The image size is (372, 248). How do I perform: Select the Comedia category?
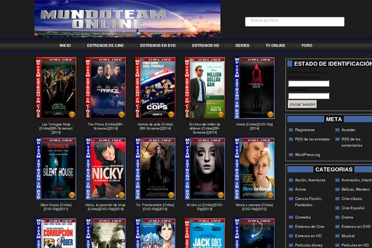coord(303,217)
